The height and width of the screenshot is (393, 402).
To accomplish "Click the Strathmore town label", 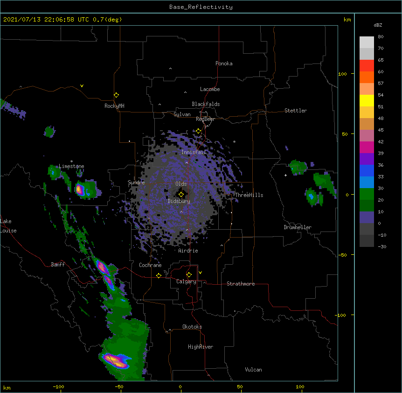I will pos(241,284).
